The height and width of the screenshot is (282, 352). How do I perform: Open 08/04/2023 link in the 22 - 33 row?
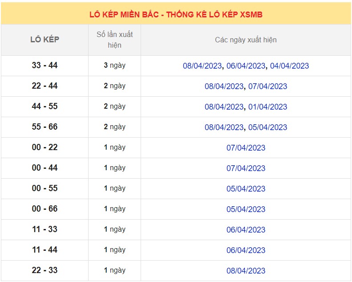click(x=246, y=271)
